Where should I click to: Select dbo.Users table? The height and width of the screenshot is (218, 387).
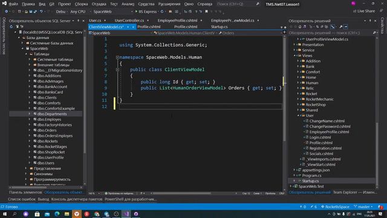[x=46, y=163]
